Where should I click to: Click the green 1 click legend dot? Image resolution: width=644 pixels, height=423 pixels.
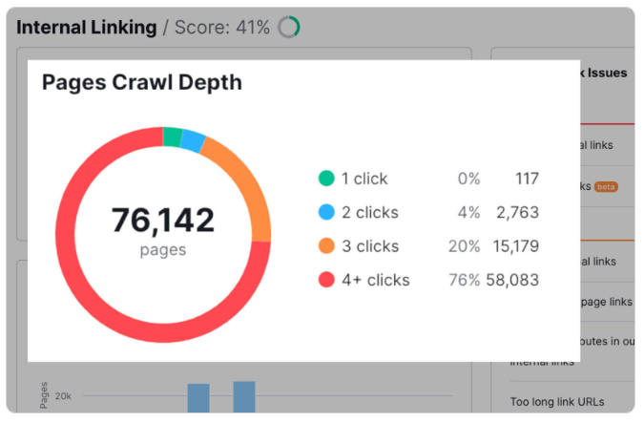(326, 179)
